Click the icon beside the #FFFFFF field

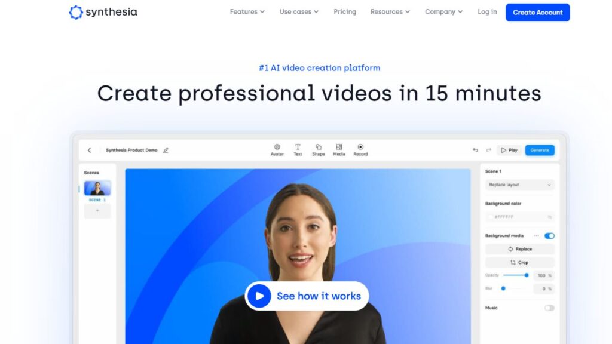click(x=550, y=217)
